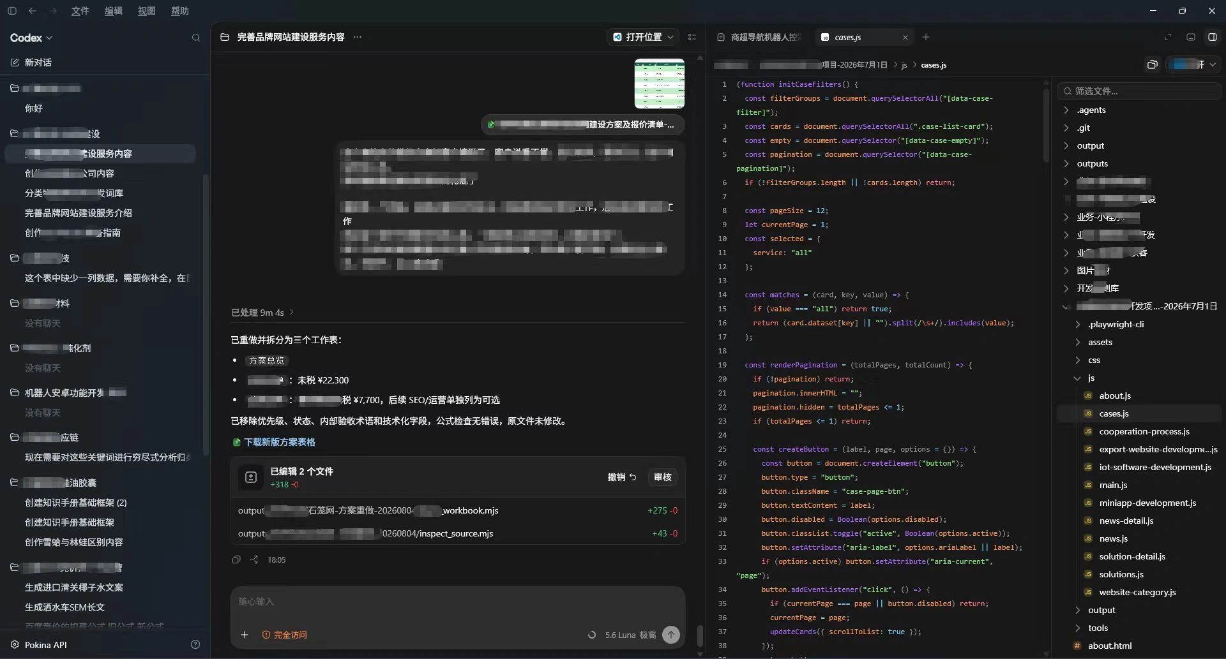Open the conversation title more-options ellipsis
The width and height of the screenshot is (1226, 659).
358,37
